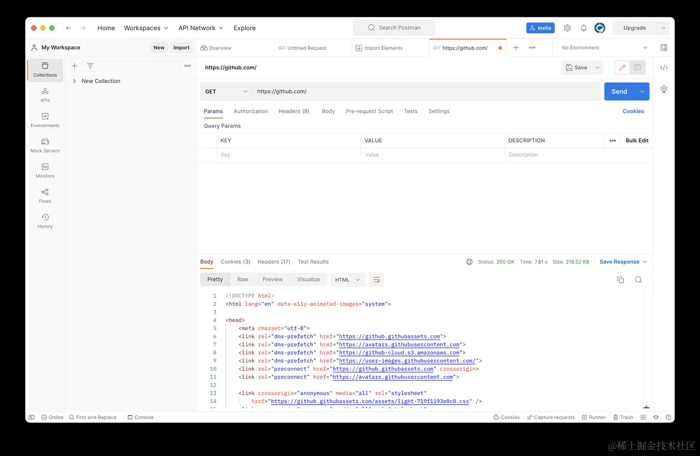700x456 pixels.
Task: Select the Preview response view
Action: point(273,279)
